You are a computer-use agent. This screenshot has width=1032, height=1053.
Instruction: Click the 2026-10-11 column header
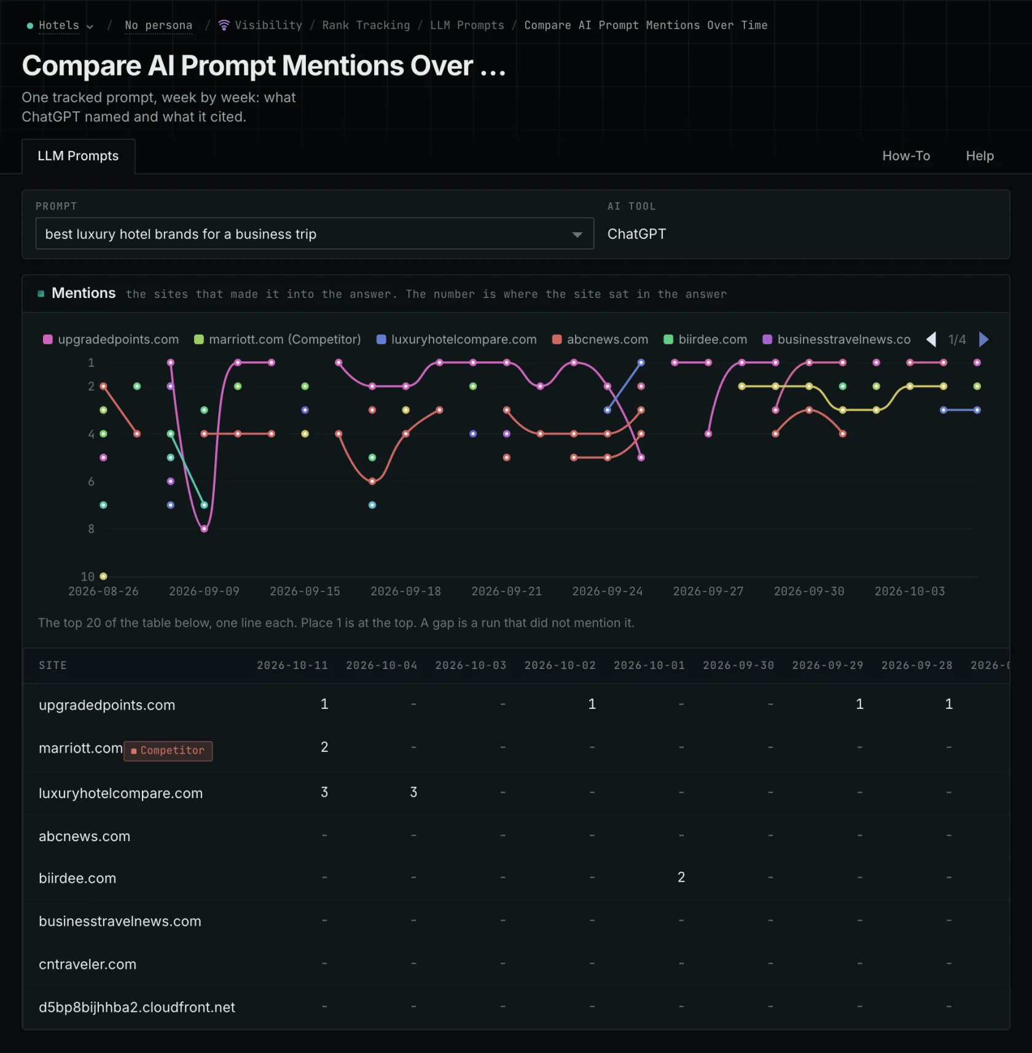pos(292,665)
